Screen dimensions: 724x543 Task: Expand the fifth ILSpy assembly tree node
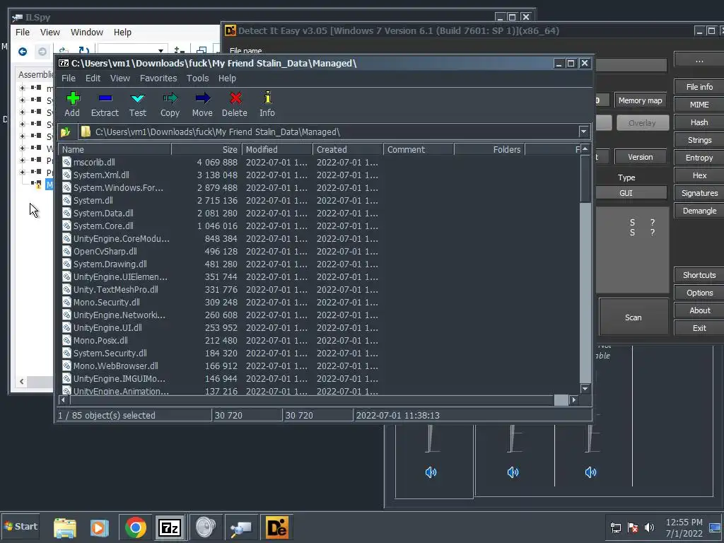pos(22,136)
